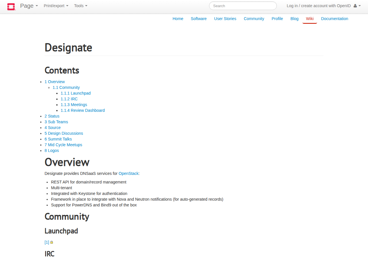368x258 pixels.
Task: Open the Profile tab
Action: point(277,19)
